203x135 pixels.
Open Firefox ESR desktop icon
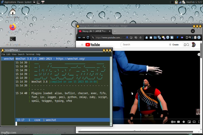(13, 28)
